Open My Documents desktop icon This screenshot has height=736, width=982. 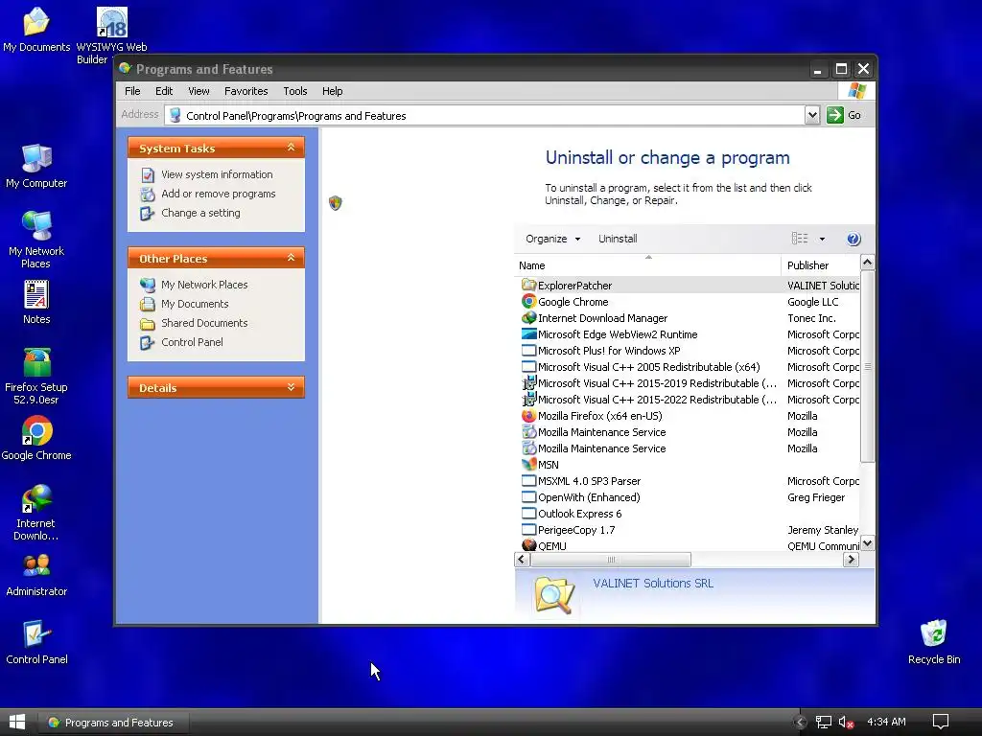tap(36, 30)
